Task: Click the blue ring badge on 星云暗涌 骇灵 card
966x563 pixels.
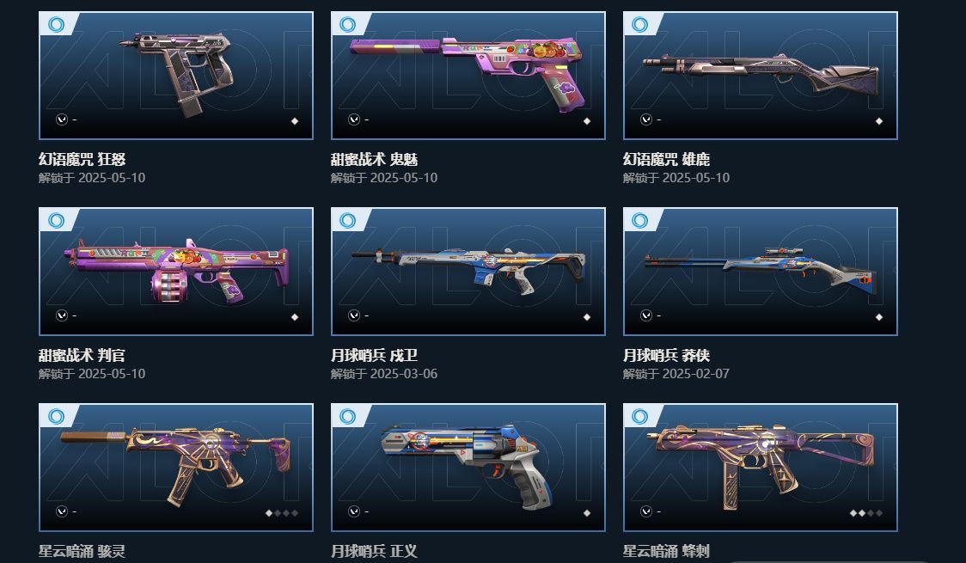Action: tap(56, 416)
